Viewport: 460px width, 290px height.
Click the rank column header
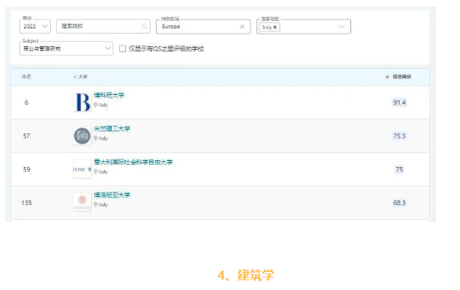26,77
